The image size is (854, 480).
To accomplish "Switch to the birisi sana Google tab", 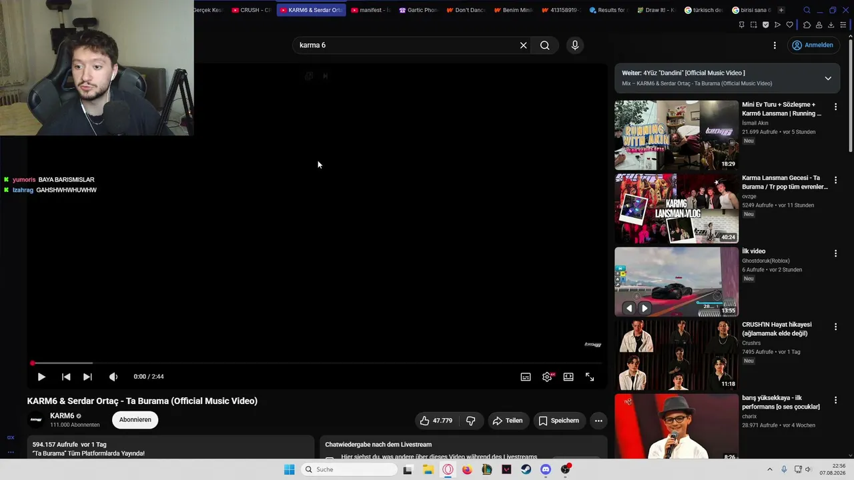I will coord(752,10).
